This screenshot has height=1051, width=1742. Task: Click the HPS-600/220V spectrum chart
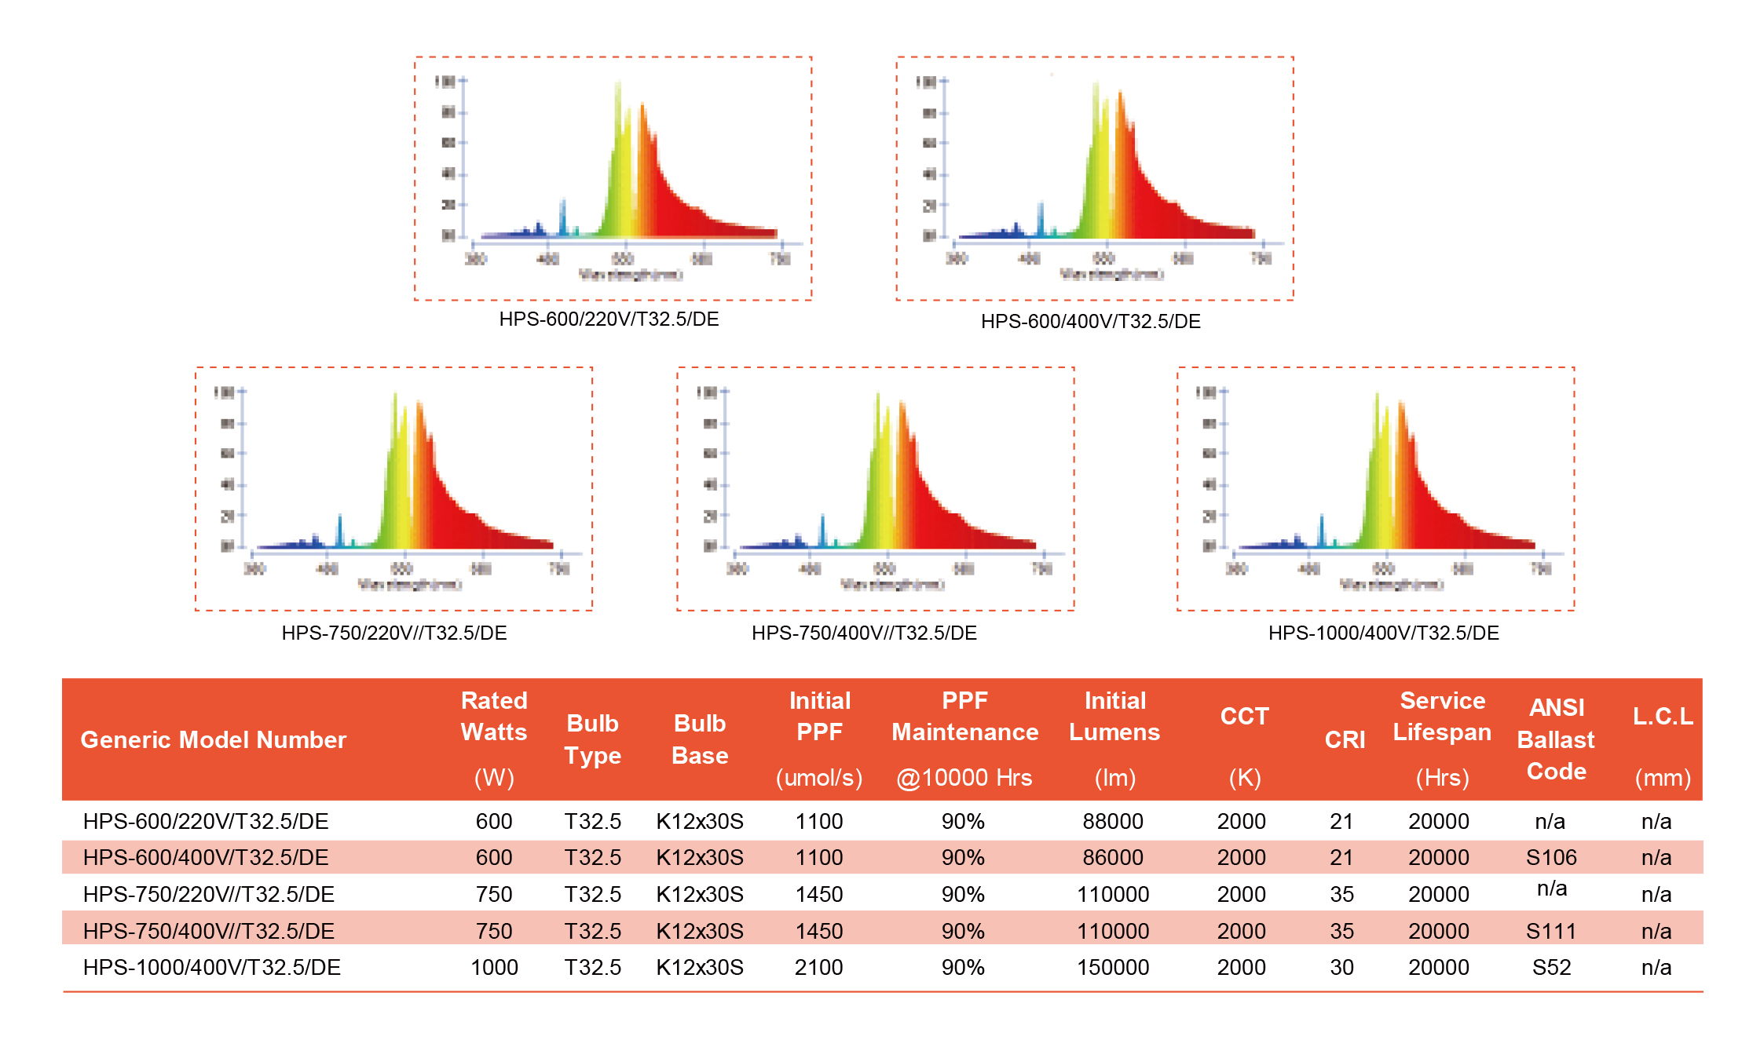(613, 178)
